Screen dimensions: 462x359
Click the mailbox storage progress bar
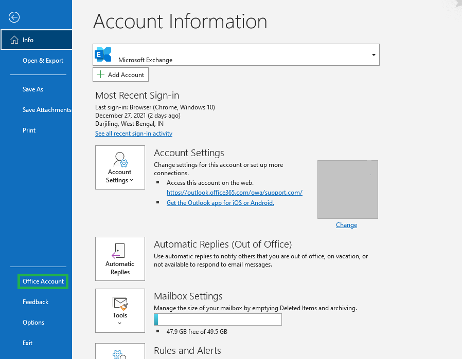218,319
